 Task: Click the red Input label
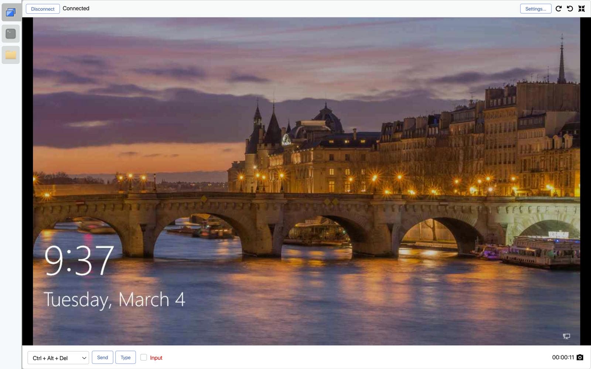[156, 358]
